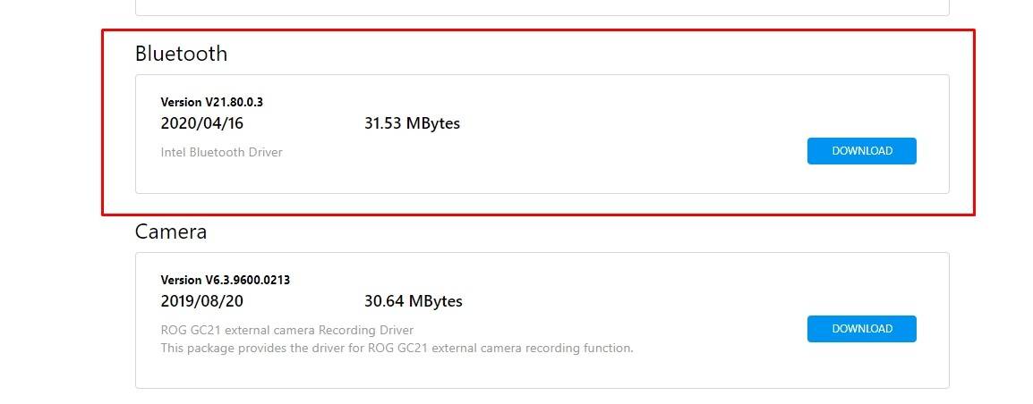The height and width of the screenshot is (404, 1033).
Task: Click the blank page margin left of Bluetooth heading
Action: click(x=54, y=54)
